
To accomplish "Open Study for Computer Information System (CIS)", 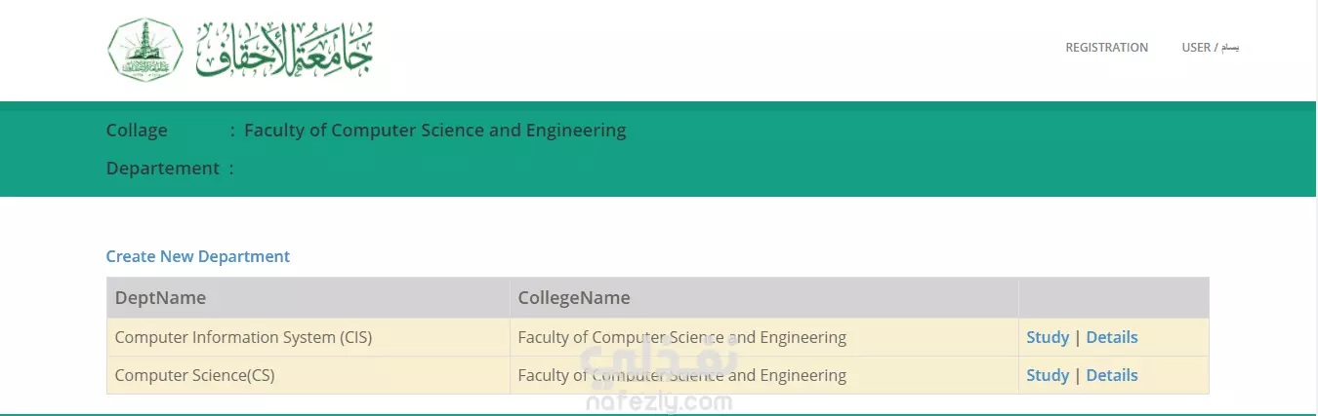I will click(1048, 337).
